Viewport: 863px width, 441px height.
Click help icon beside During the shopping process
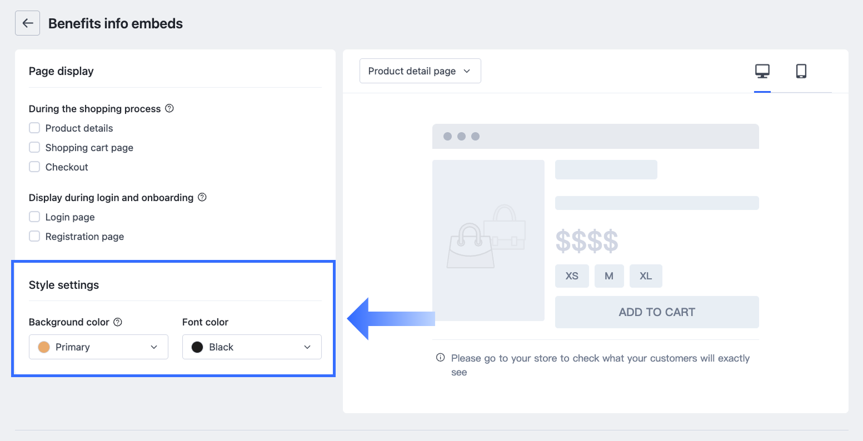(x=169, y=108)
